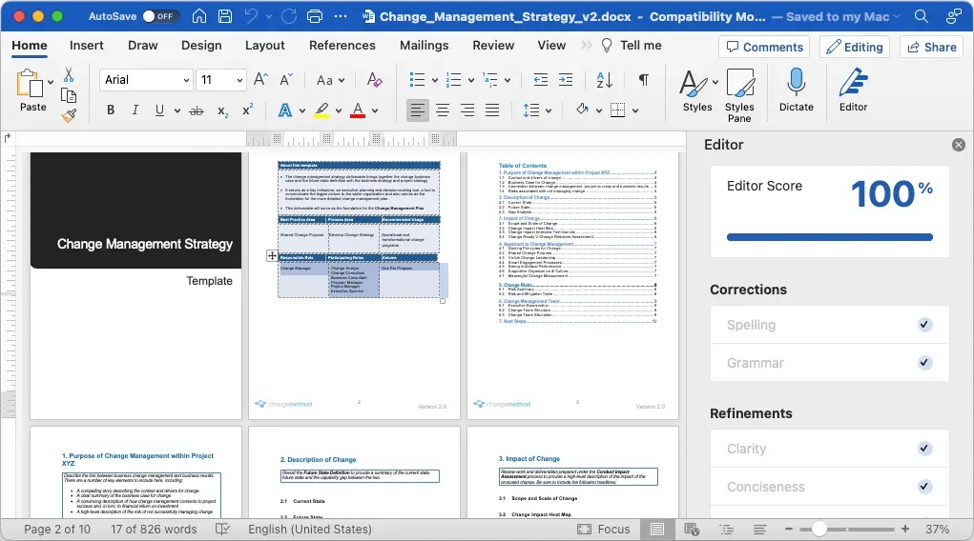Apply strikethrough to text

pos(197,111)
